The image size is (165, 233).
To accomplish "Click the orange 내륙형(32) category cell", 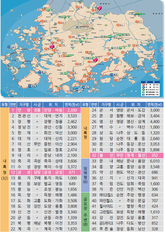I will tap(5, 169).
